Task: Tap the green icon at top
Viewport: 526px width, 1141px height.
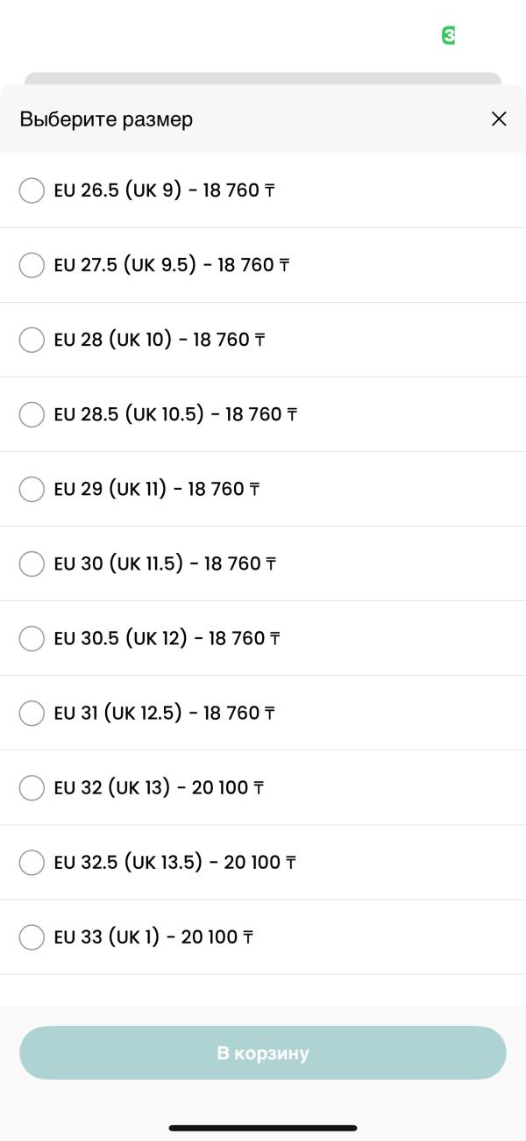Action: point(449,35)
